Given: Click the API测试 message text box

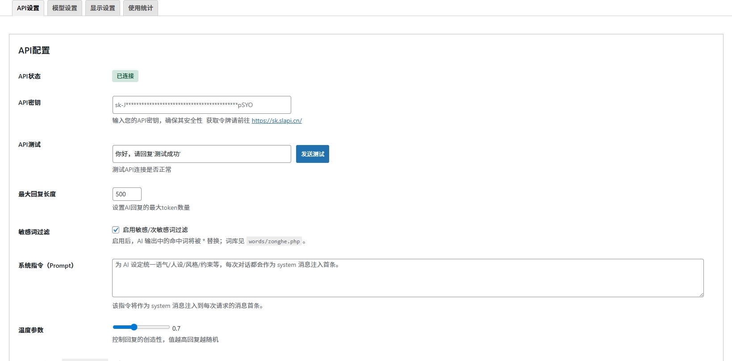Looking at the screenshot, I should pyautogui.click(x=201, y=154).
